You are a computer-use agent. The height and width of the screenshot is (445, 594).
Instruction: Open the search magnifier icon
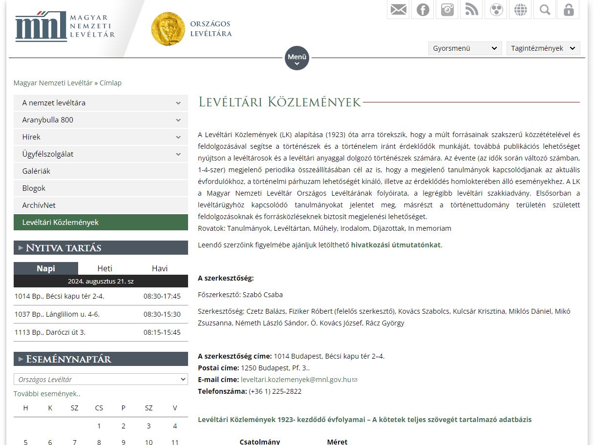pos(545,9)
